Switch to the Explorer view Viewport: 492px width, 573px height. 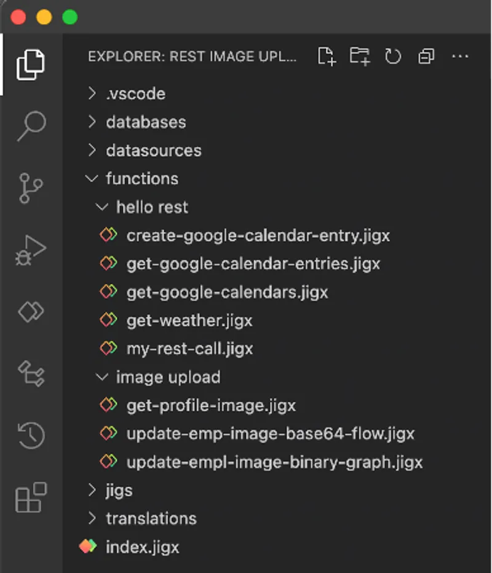[x=31, y=63]
